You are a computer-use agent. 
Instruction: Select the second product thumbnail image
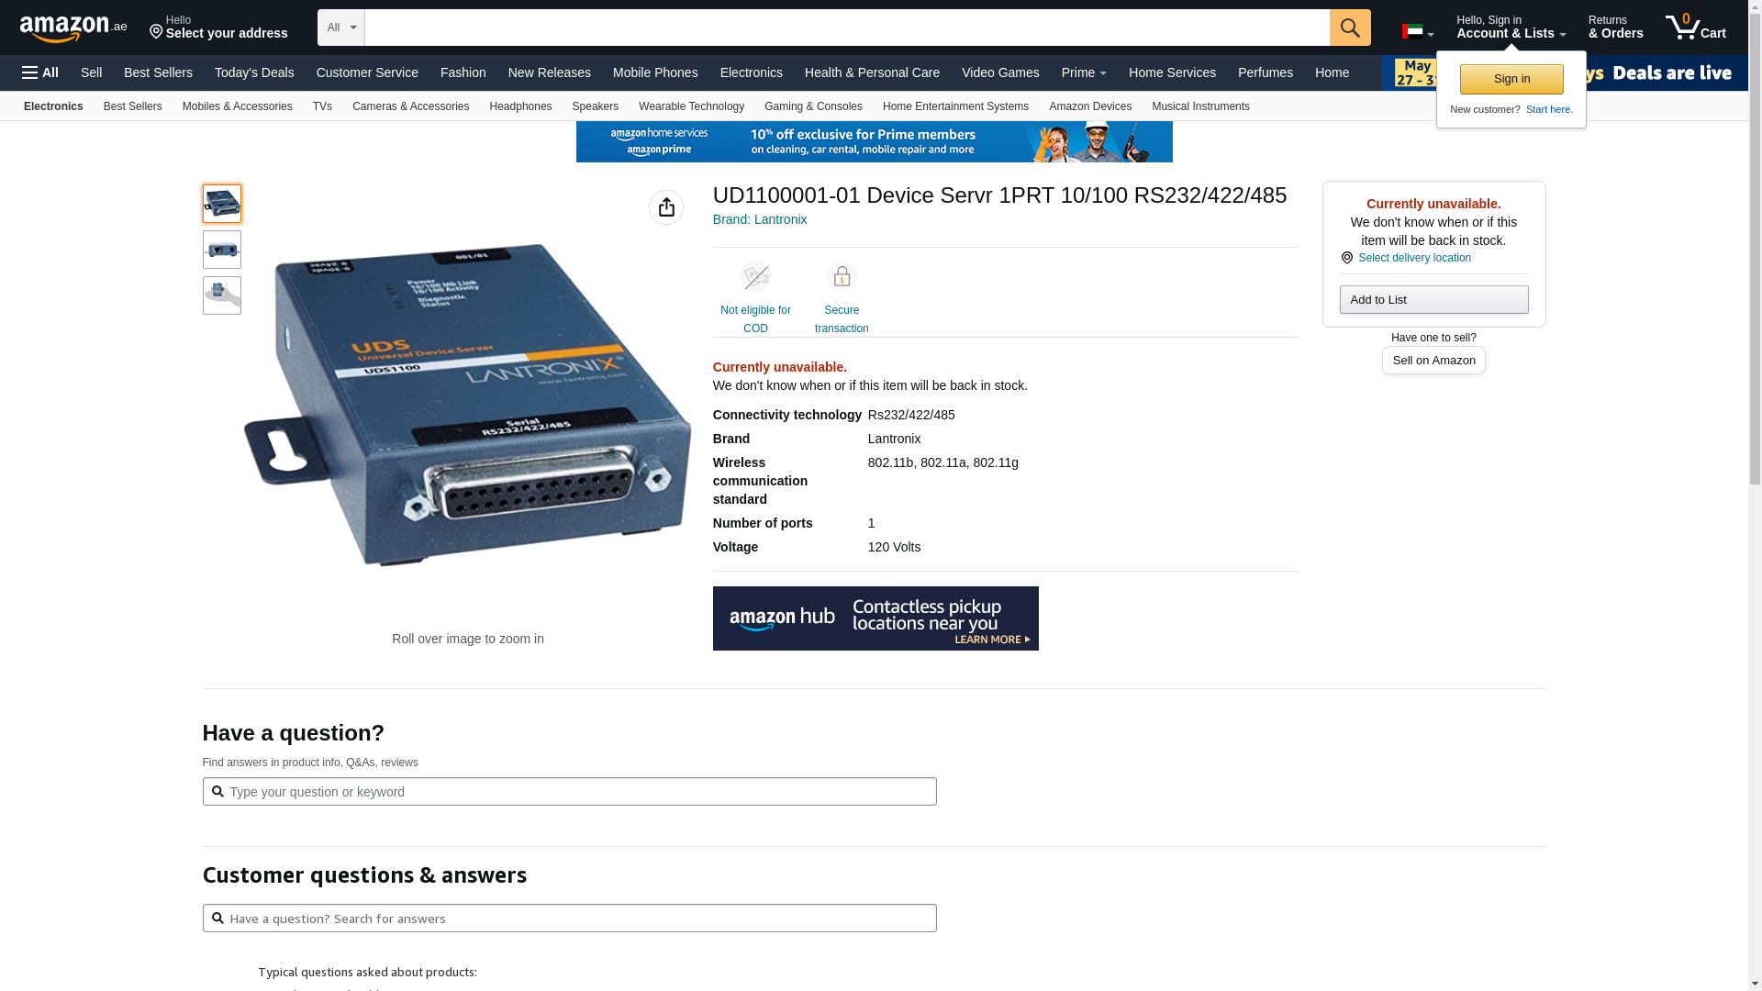[x=222, y=250]
